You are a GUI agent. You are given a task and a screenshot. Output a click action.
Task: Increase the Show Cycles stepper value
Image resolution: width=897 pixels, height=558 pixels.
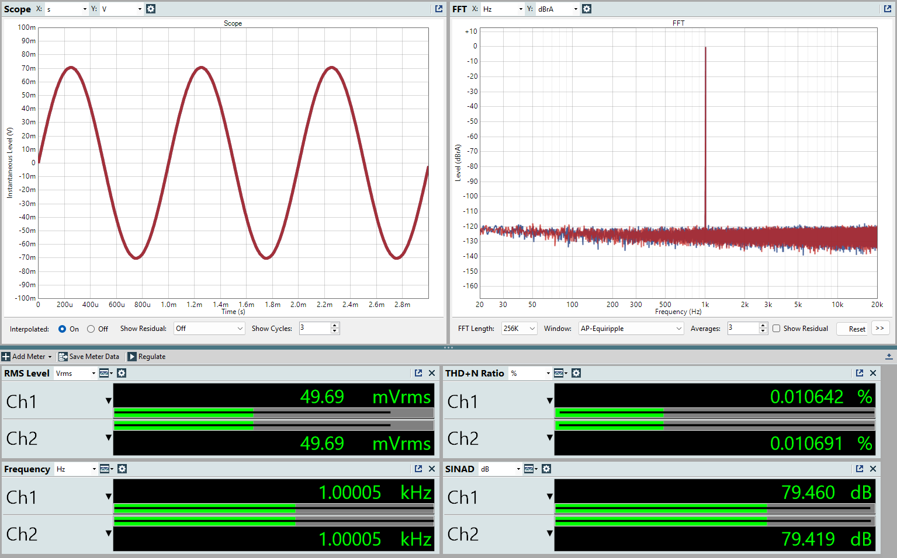click(x=335, y=325)
